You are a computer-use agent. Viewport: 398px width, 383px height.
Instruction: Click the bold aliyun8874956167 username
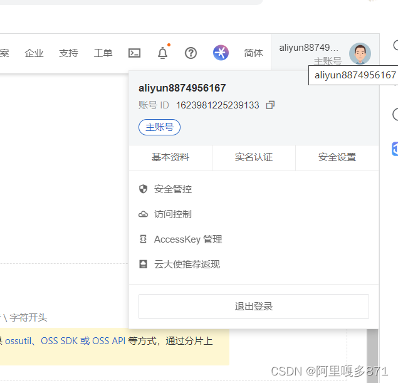click(182, 88)
